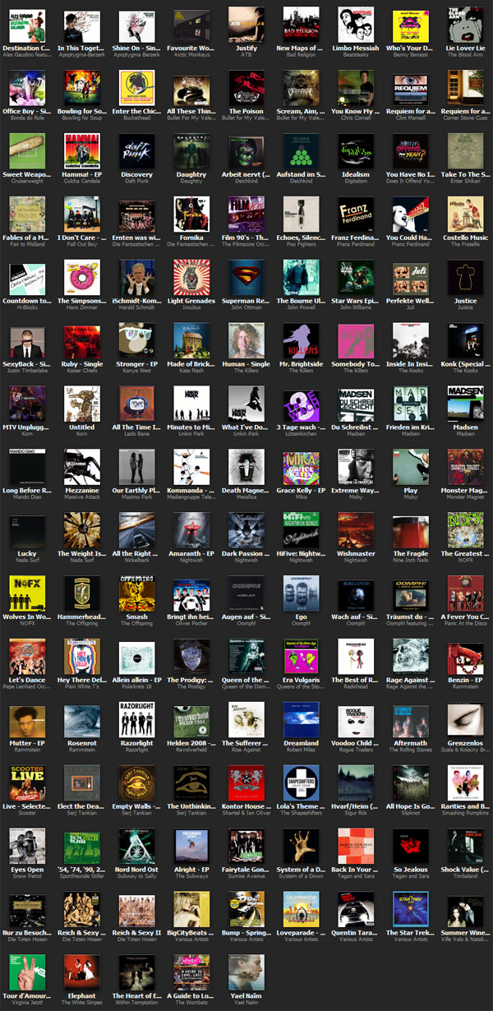493x1011 pixels.
Task: Click the Justice album cover with the cross
Action: point(466,277)
